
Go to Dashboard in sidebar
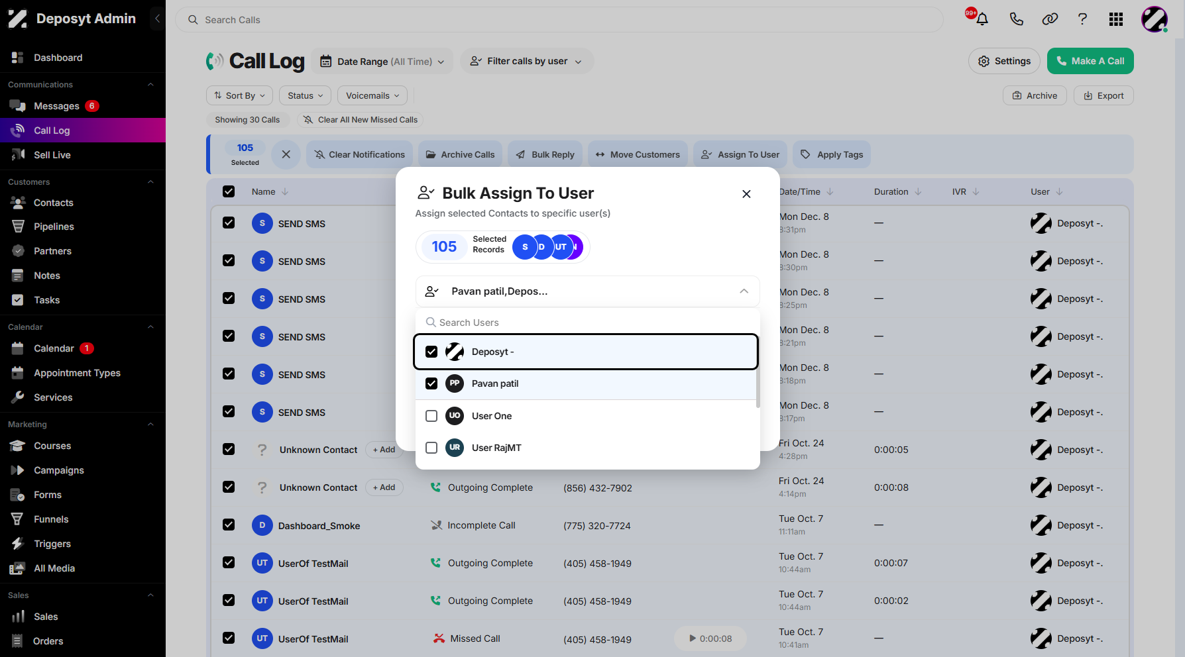point(58,58)
